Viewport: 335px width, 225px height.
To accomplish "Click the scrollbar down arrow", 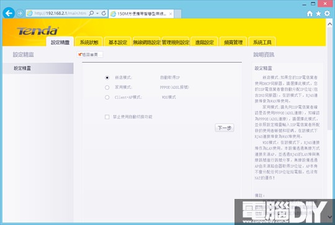I will coord(329,217).
